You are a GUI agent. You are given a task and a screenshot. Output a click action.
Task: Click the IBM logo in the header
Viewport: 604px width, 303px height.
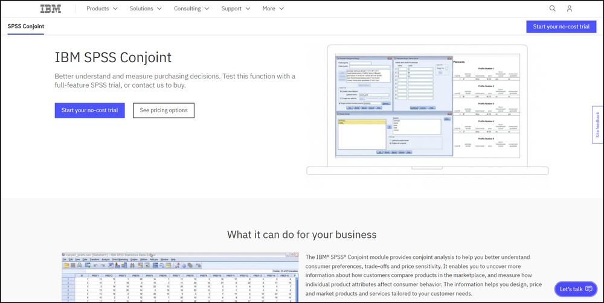51,8
